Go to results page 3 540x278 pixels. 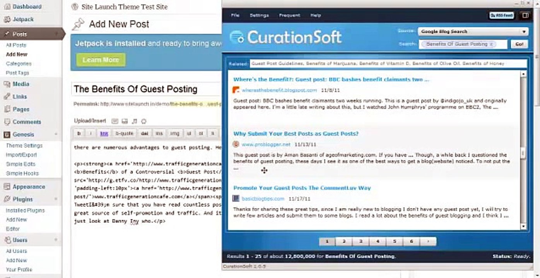click(x=361, y=242)
